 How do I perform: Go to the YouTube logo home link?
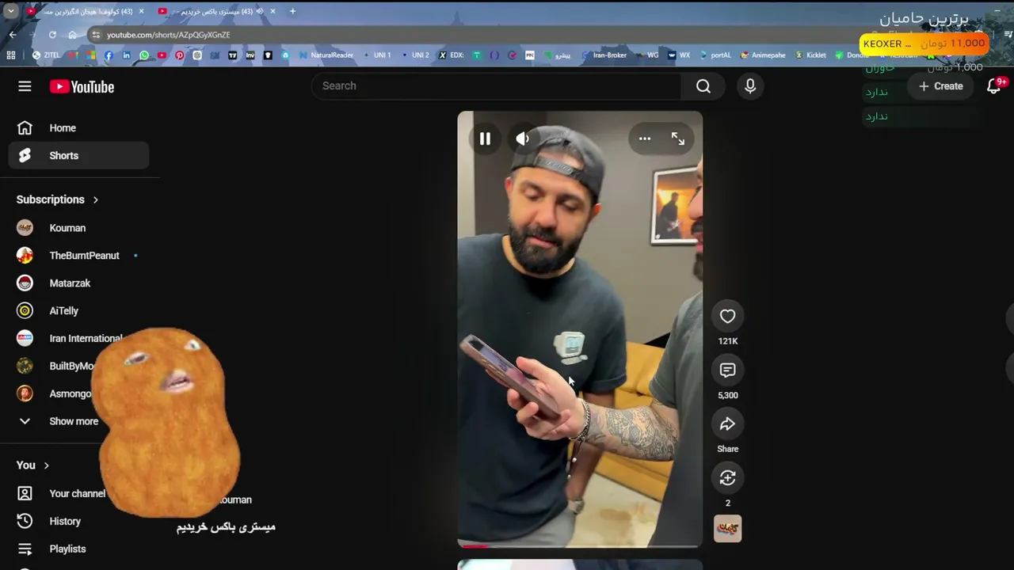point(82,87)
